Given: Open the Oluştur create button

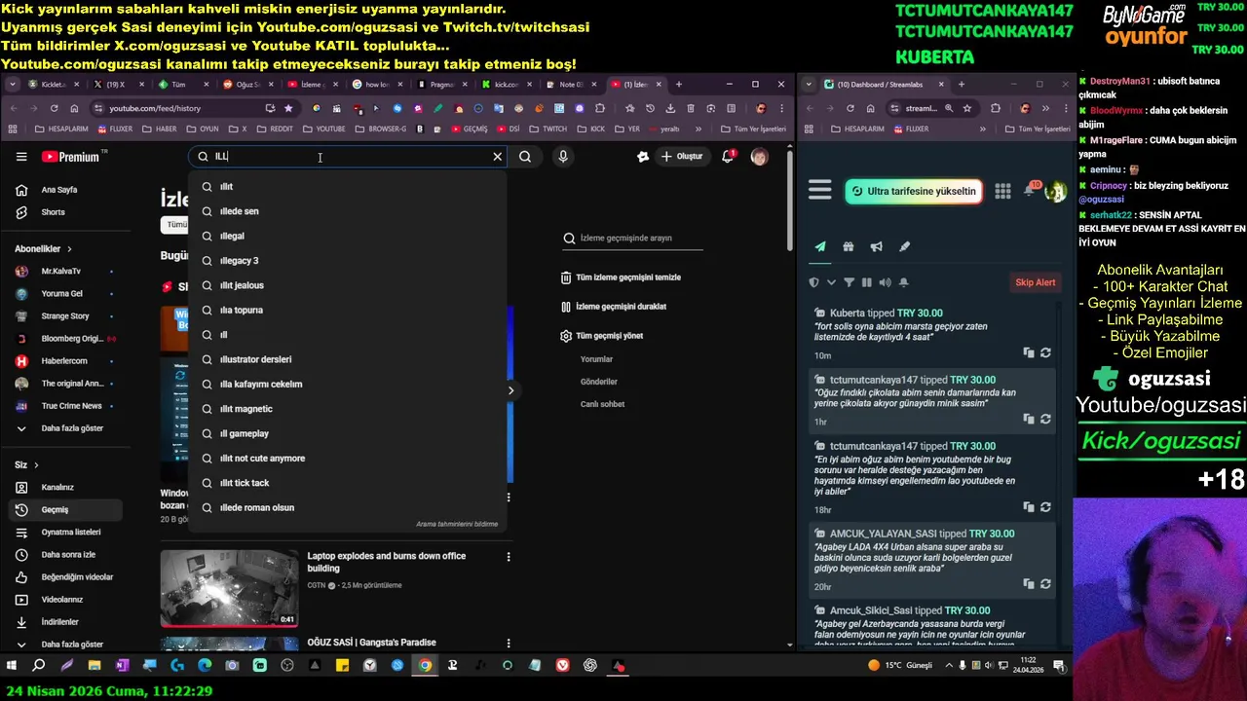Looking at the screenshot, I should click(682, 156).
